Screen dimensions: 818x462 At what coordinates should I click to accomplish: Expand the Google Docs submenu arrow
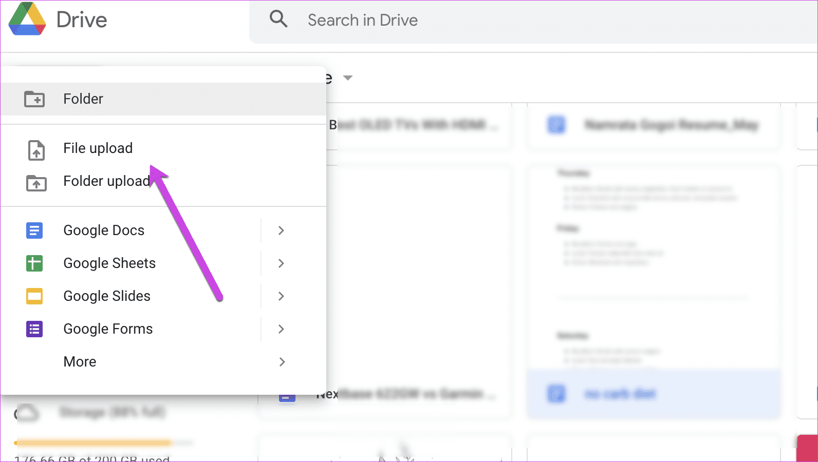(x=281, y=230)
